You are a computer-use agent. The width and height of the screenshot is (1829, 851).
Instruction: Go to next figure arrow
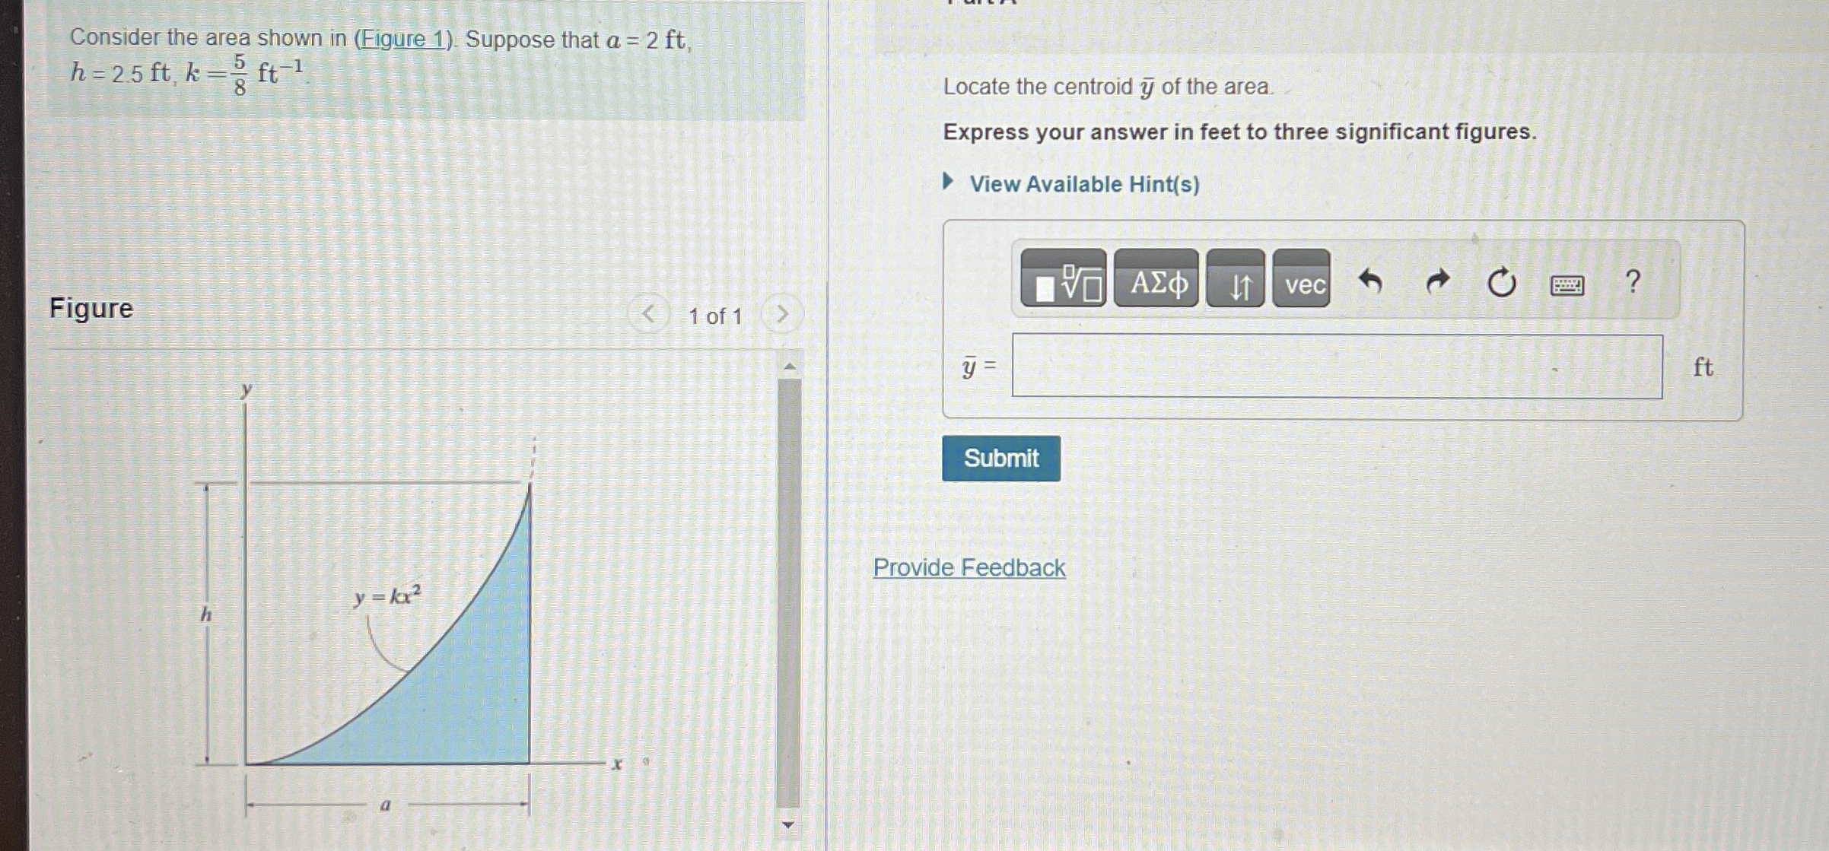pos(781,313)
